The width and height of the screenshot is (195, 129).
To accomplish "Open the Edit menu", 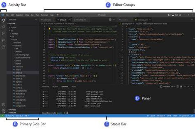I will (x=12, y=15).
